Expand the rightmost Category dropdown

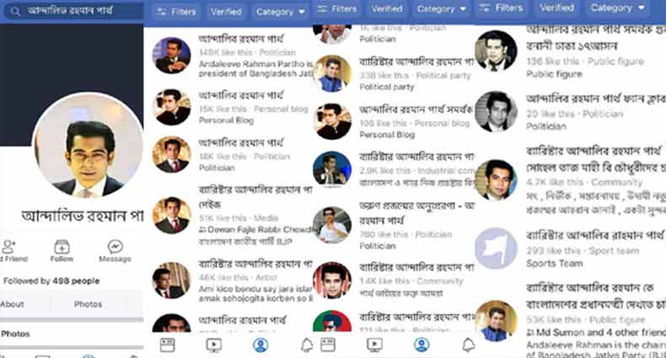click(618, 8)
